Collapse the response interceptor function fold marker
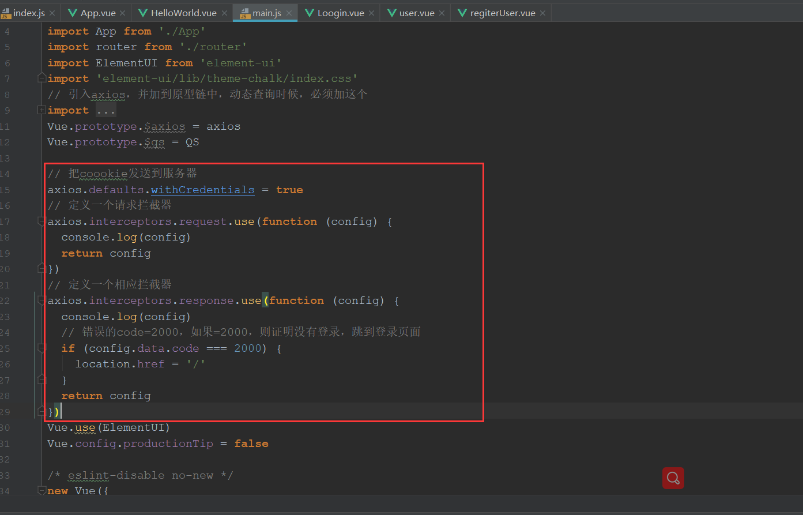This screenshot has width=803, height=515. point(41,300)
